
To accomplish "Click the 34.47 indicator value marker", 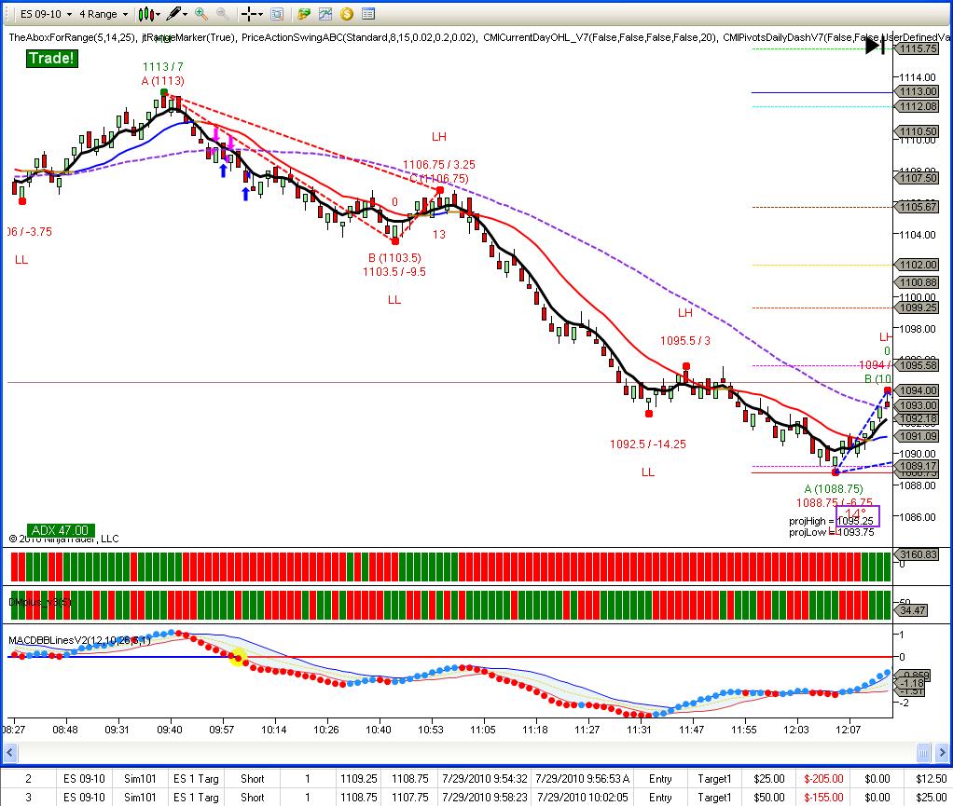I will 912,609.
